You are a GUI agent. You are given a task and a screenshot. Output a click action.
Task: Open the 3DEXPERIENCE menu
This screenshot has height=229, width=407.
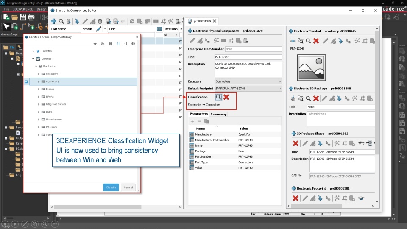pyautogui.click(x=23, y=9)
